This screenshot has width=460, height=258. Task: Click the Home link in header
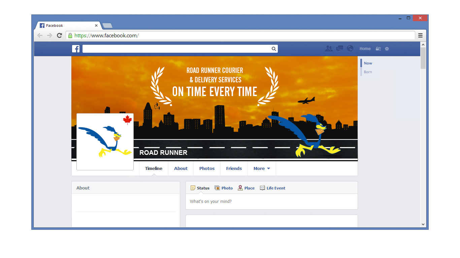(365, 49)
